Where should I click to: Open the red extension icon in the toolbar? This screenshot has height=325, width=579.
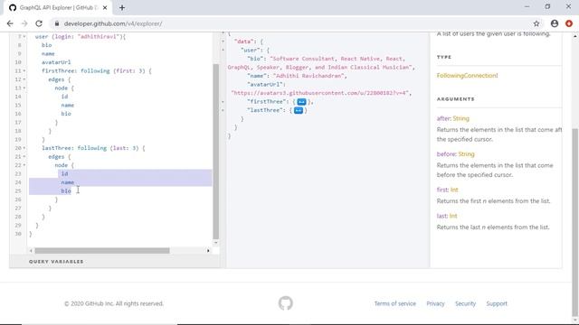tap(569, 23)
